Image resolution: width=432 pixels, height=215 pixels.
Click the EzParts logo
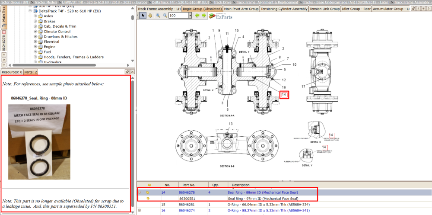click(x=220, y=16)
